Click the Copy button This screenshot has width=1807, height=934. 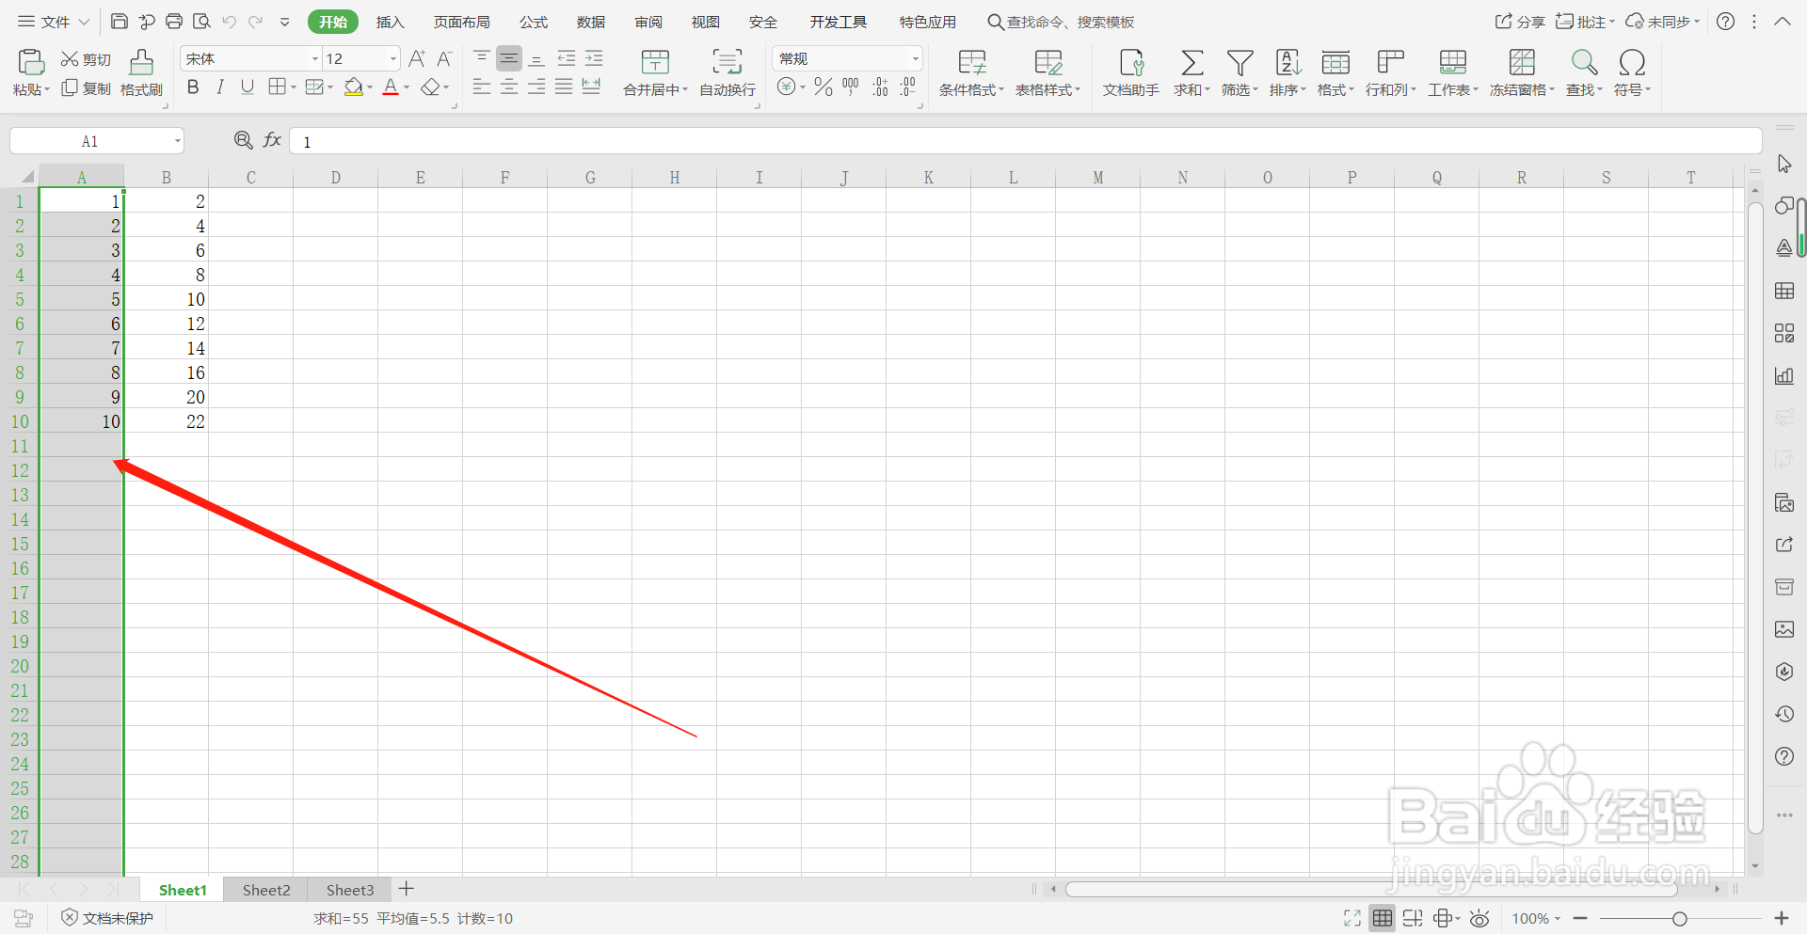[86, 88]
